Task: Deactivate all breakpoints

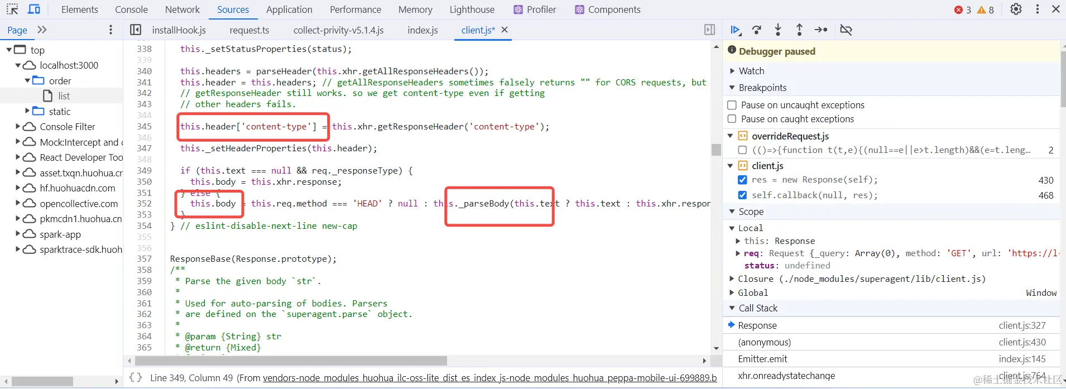Action: 846,30
